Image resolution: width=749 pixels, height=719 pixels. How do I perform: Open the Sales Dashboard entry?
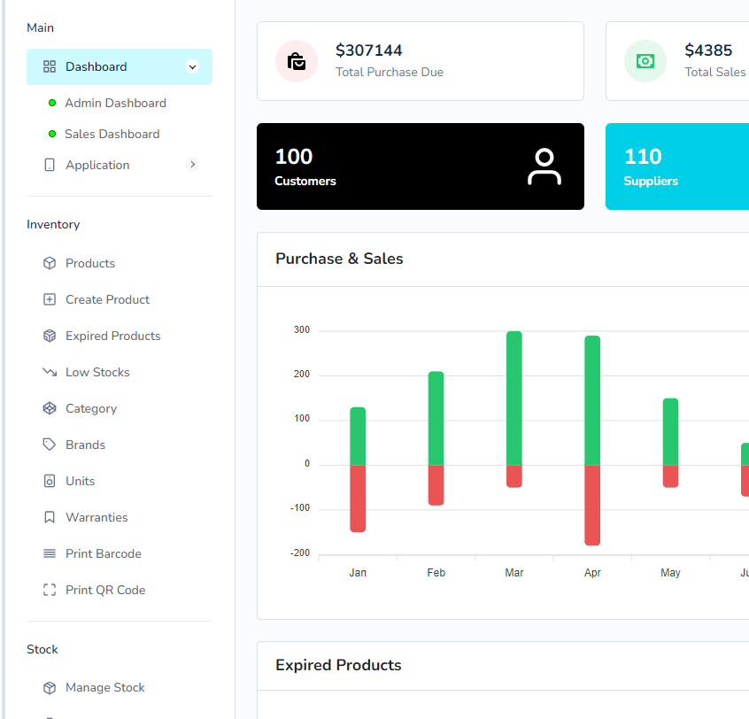click(112, 134)
